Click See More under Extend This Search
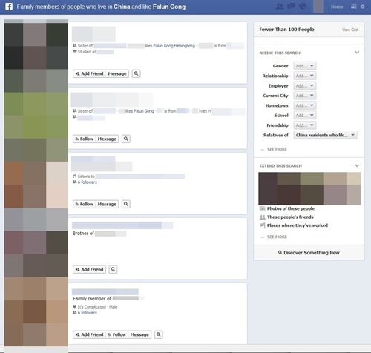The width and height of the screenshot is (371, 353). point(277,237)
